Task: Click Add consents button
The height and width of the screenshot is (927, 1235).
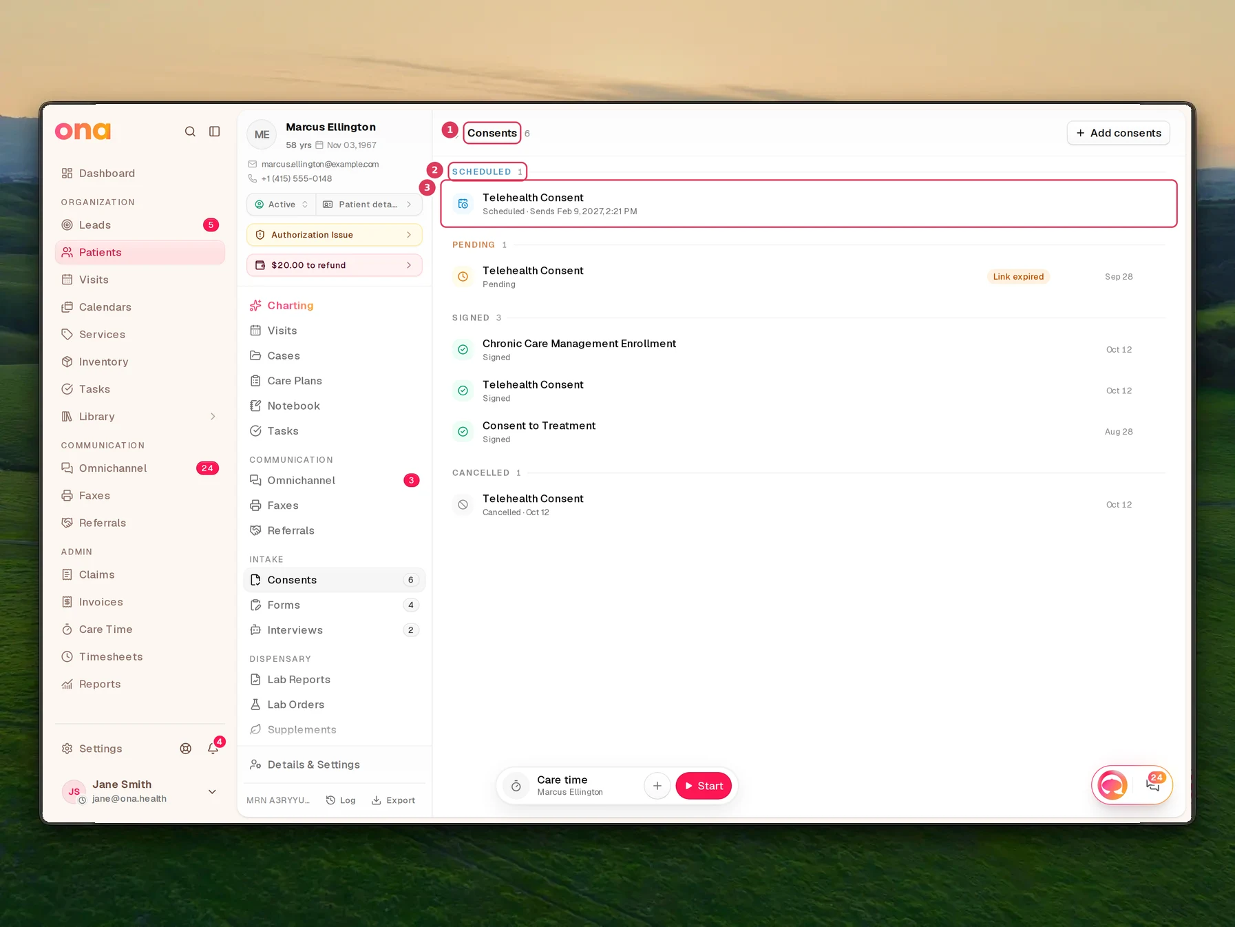Action: (x=1119, y=133)
